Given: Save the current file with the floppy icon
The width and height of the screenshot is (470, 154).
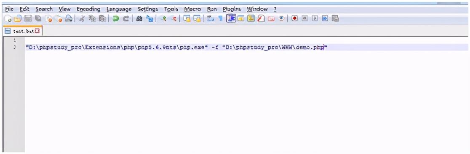Looking at the screenshot, I should [28, 19].
